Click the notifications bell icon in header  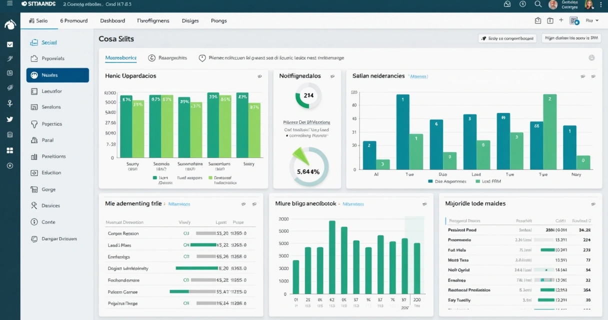click(507, 4)
